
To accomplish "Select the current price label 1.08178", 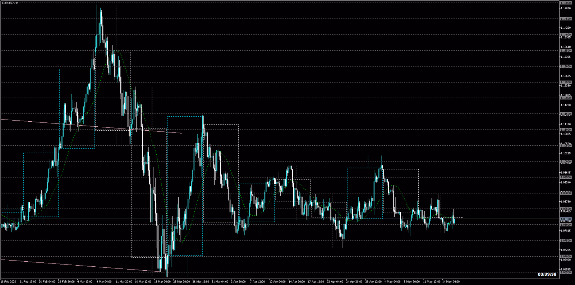I will (566, 219).
